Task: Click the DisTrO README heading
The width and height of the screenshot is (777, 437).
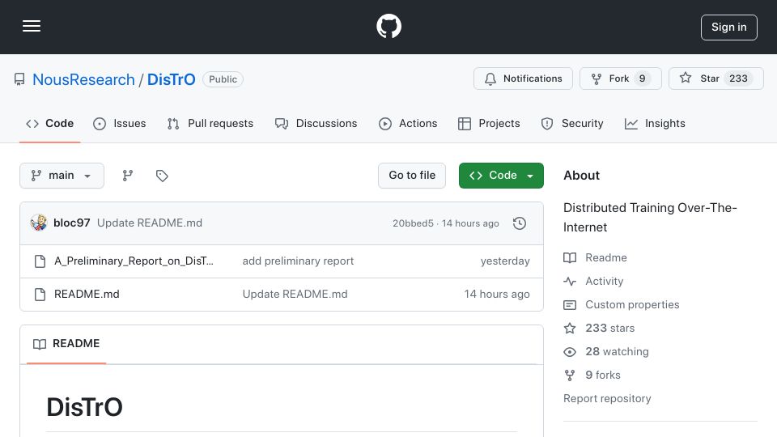Action: pyautogui.click(x=84, y=407)
